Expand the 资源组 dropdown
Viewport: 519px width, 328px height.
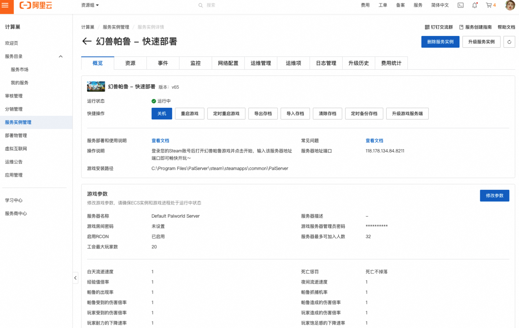[x=90, y=5]
